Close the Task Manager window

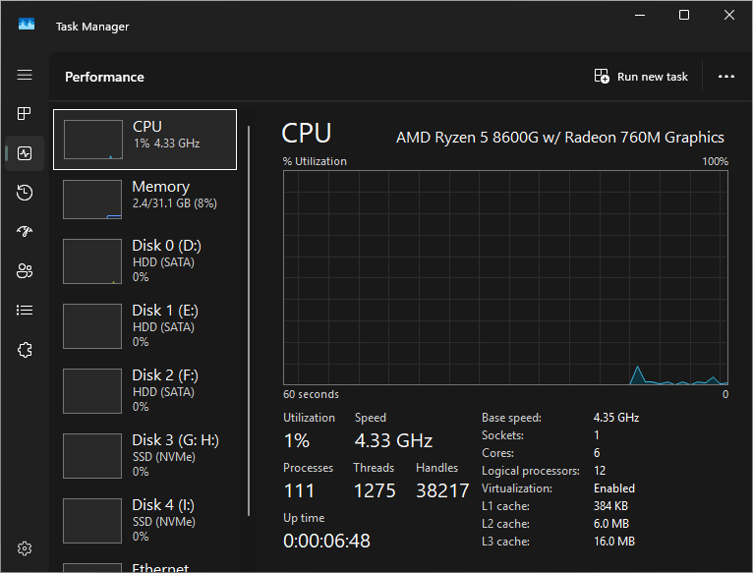[729, 16]
